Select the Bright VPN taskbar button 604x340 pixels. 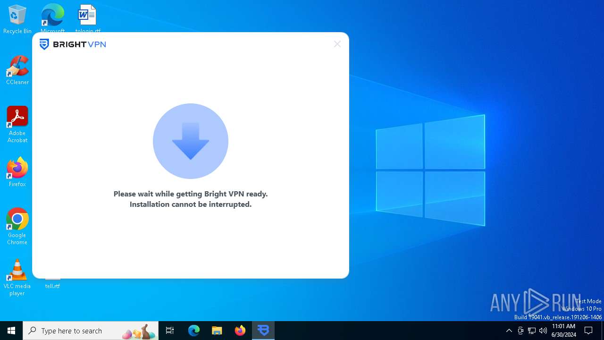[263, 331]
